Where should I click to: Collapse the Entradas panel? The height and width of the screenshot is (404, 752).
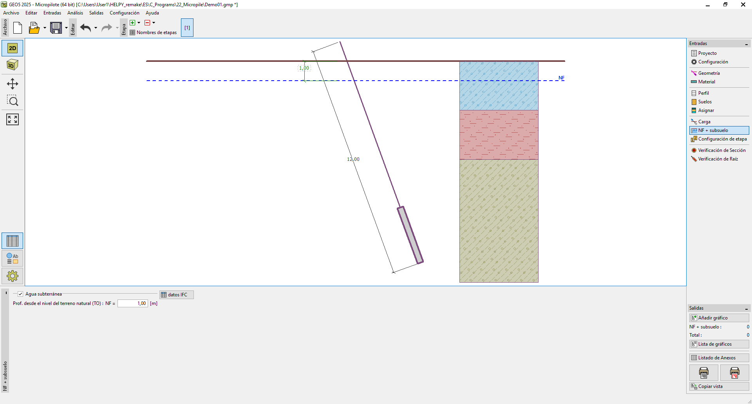pos(746,44)
